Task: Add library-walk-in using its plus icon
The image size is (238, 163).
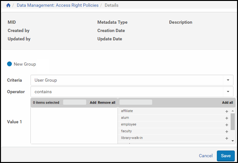Action: coord(227,138)
